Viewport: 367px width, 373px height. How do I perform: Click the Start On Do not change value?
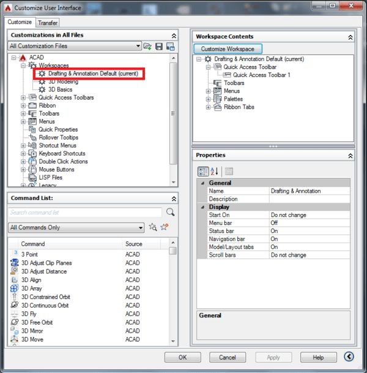coord(310,215)
